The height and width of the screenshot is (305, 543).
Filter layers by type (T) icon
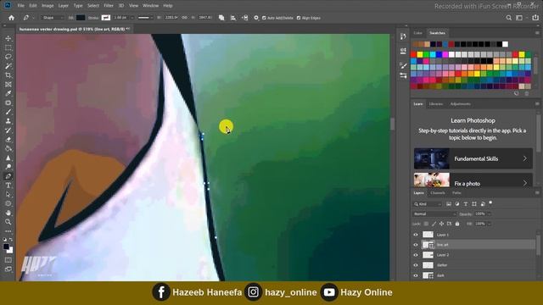point(466,204)
